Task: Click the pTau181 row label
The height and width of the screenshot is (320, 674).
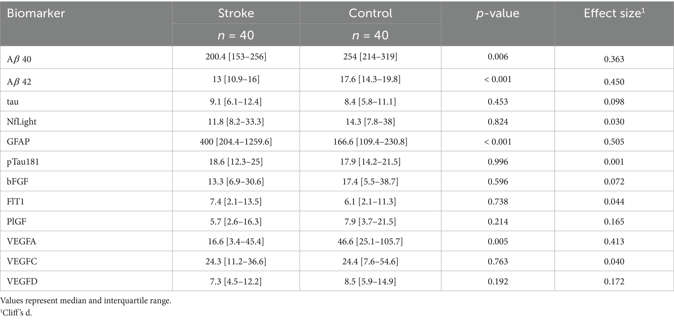Action: 23,162
